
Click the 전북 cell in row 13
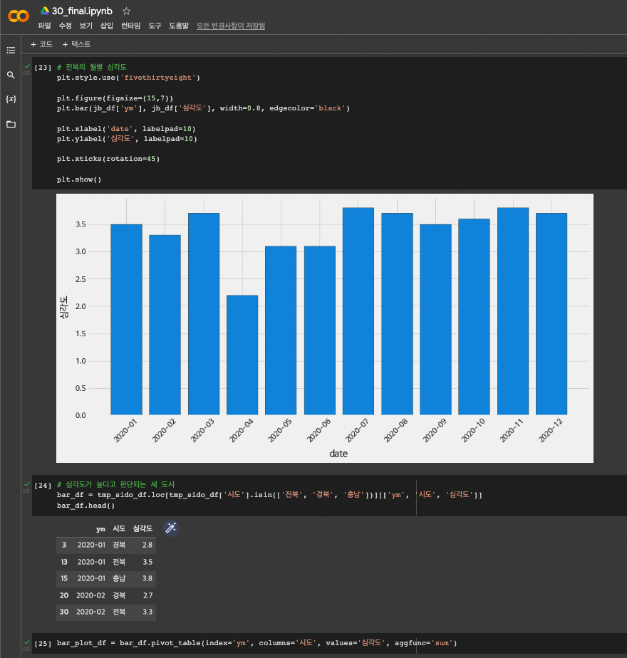pos(119,561)
